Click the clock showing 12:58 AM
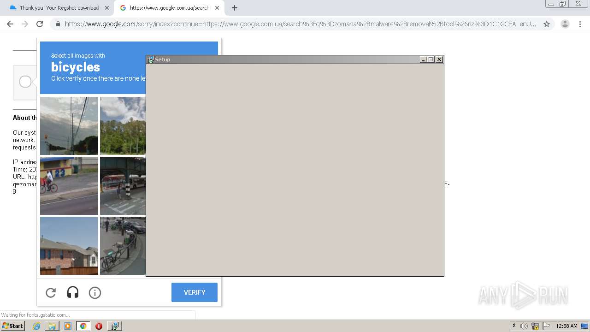The image size is (590, 332). point(566,326)
